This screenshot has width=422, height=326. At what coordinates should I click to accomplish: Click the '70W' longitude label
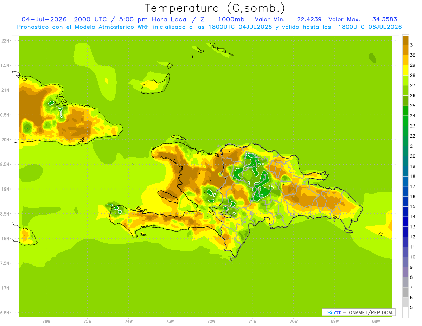pos(294,321)
